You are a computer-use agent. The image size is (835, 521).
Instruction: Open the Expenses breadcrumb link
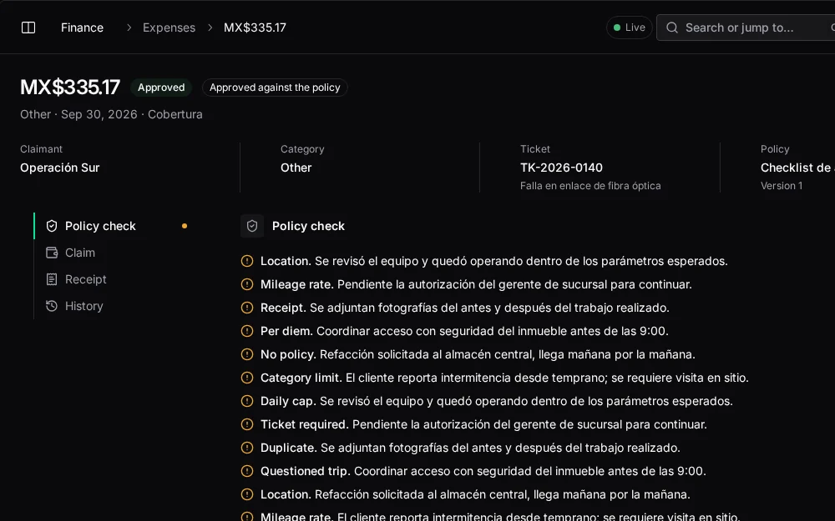pos(169,28)
